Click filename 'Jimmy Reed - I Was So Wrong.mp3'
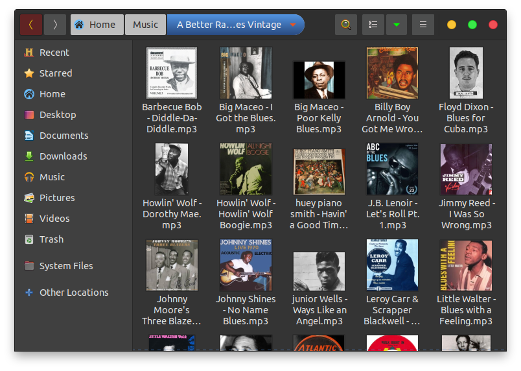Viewport: 521px width, 371px height. pyautogui.click(x=466, y=214)
